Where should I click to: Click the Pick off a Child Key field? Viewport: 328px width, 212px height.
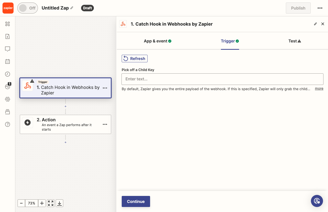click(222, 79)
